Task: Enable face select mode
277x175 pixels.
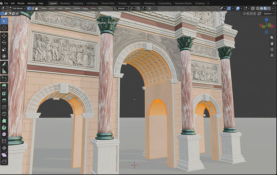Action: (x=37, y=8)
